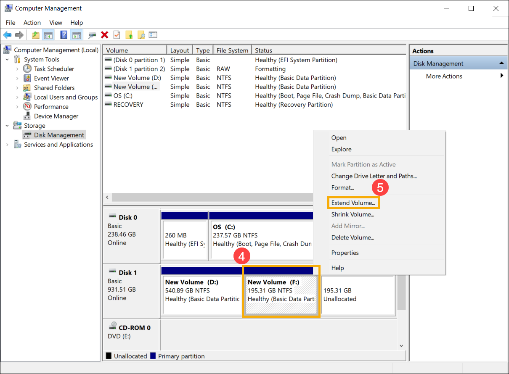This screenshot has width=509, height=374.
Task: Toggle the Show/Hide Action Pane toolbar button
Action: pos(76,35)
